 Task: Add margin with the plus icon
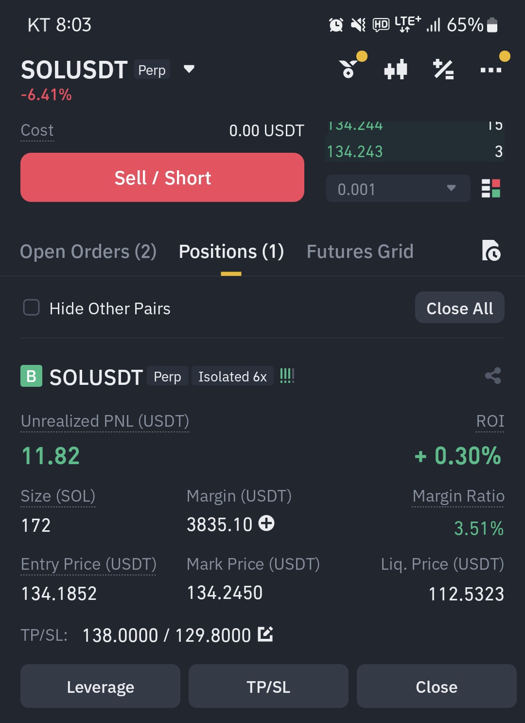point(266,524)
